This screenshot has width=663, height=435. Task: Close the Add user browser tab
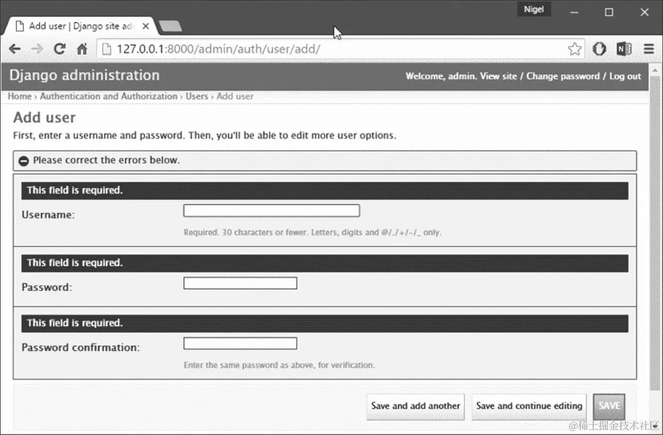click(145, 26)
